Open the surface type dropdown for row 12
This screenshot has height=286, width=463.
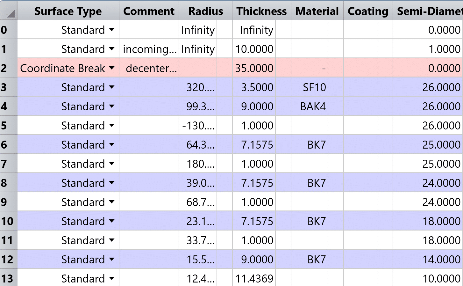112,259
